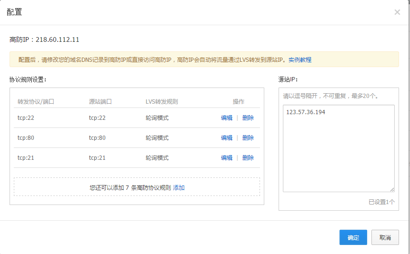Select the tcp:22 source port cell

(97, 118)
